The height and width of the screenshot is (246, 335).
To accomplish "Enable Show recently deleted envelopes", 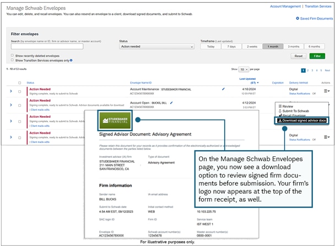I will click(12, 55).
